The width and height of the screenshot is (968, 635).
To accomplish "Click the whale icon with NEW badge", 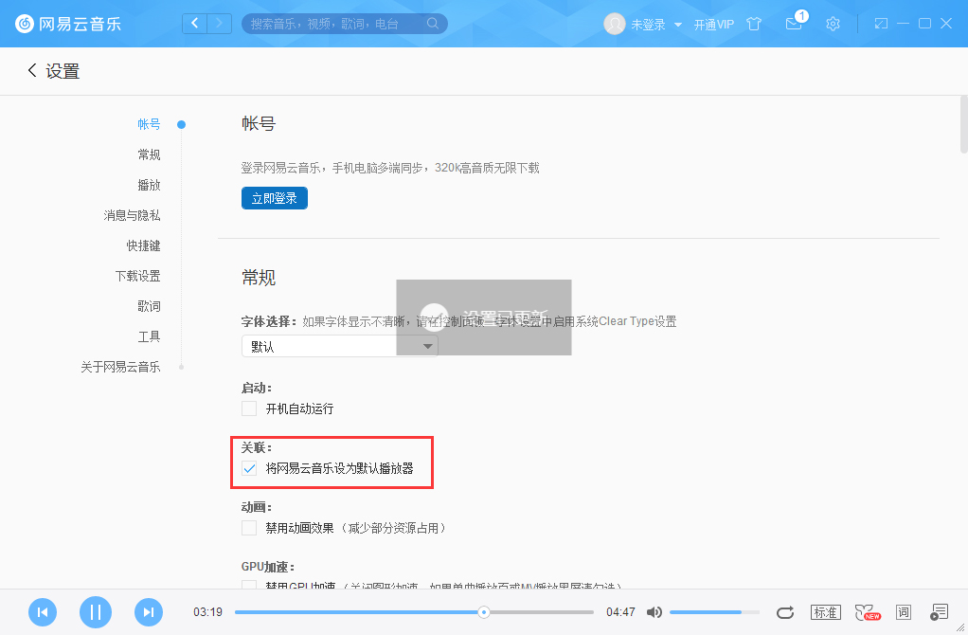I will pyautogui.click(x=866, y=611).
